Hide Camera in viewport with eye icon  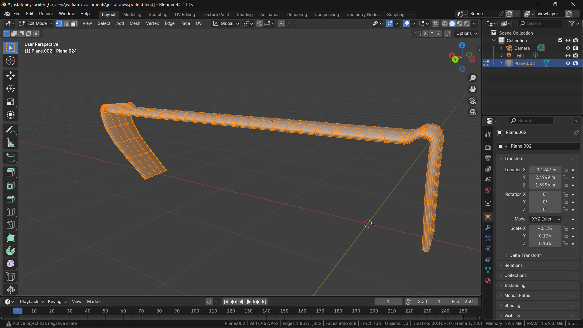pos(568,48)
